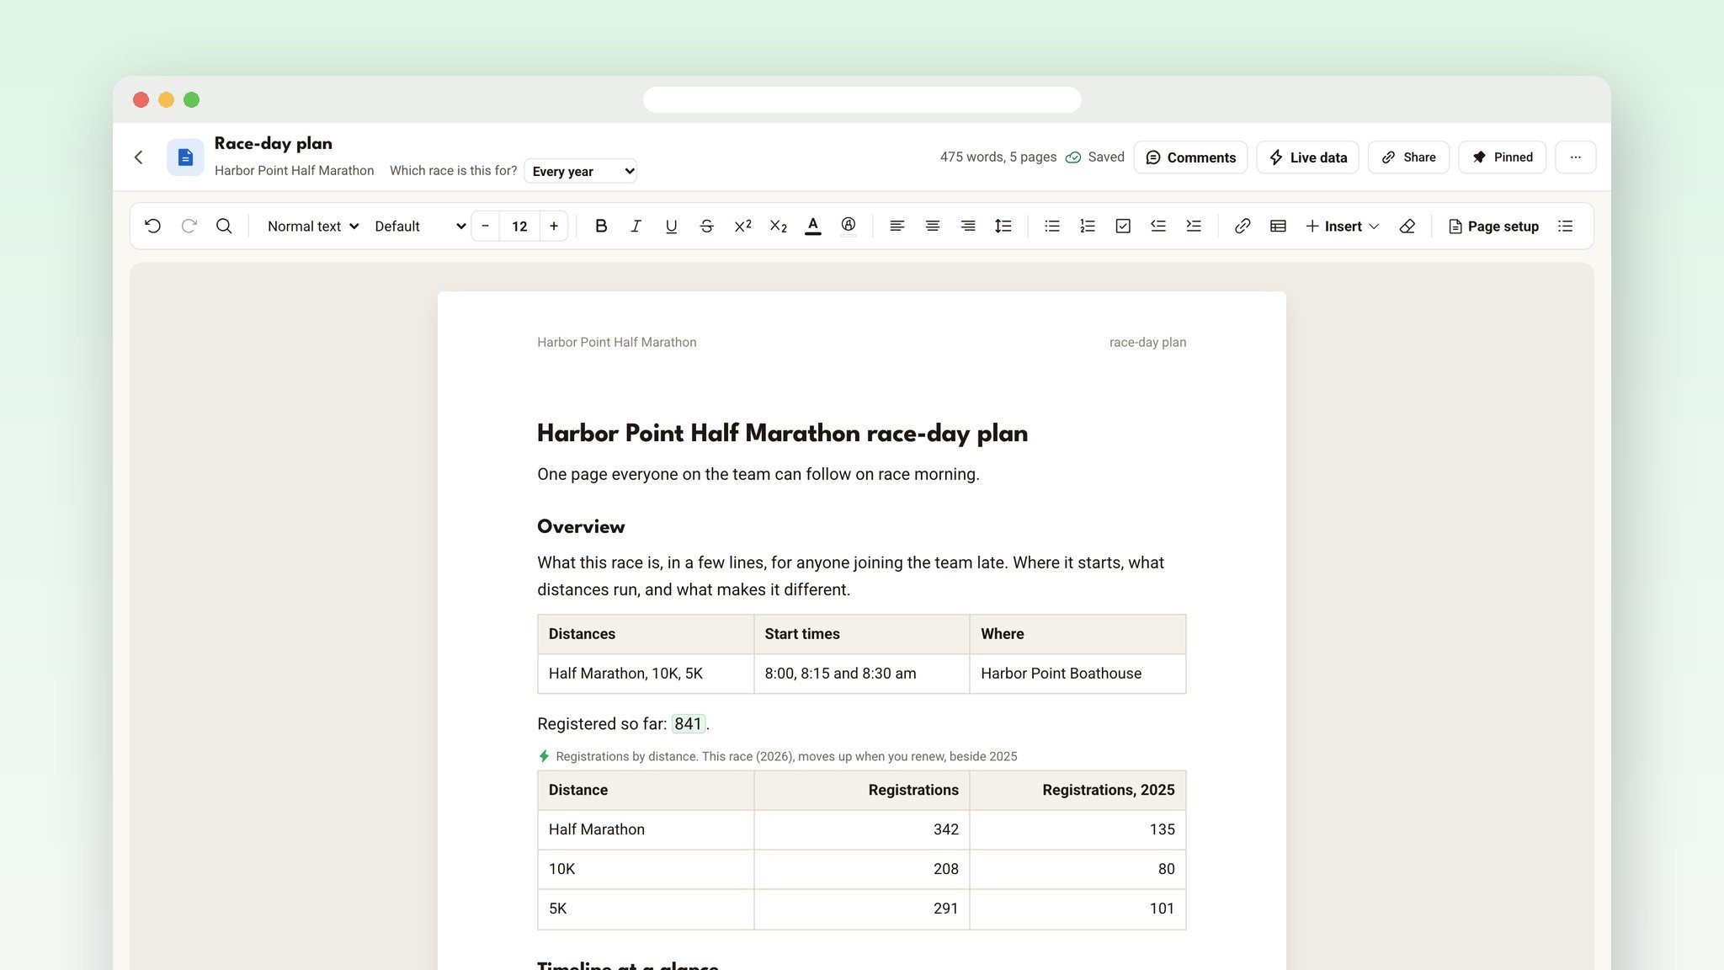Open the Comments panel
The height and width of the screenshot is (970, 1724).
coord(1191,157)
